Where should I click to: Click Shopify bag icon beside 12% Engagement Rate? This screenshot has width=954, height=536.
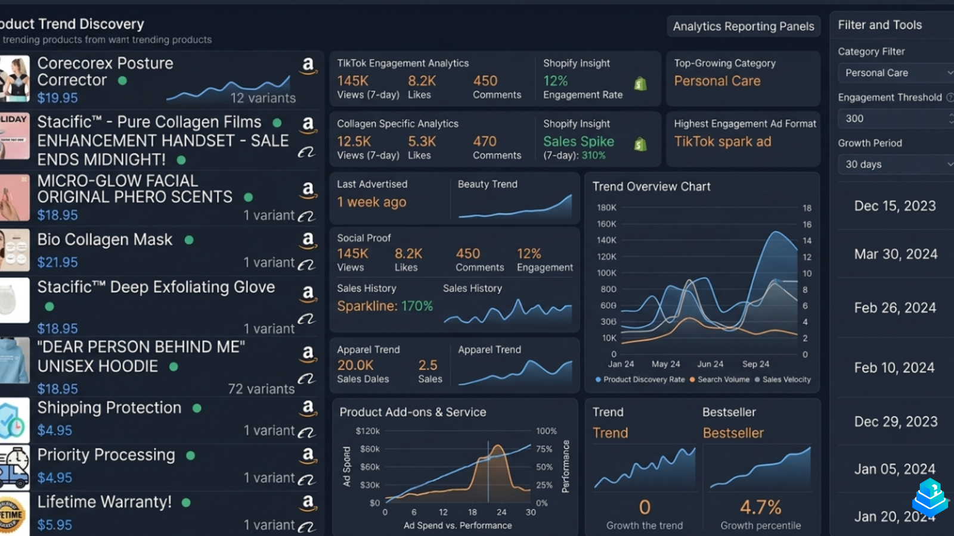tap(640, 83)
